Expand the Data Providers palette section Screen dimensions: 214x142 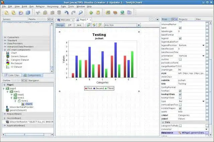tap(5, 44)
